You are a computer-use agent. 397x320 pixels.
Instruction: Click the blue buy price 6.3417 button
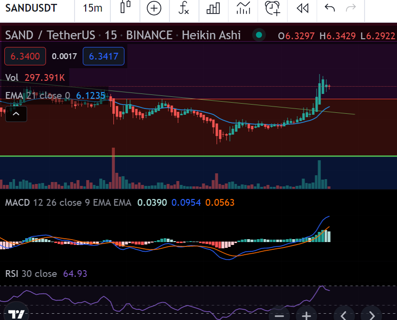click(x=104, y=56)
